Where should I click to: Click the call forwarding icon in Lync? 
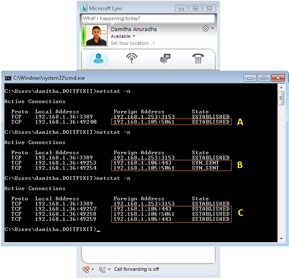coord(102,269)
